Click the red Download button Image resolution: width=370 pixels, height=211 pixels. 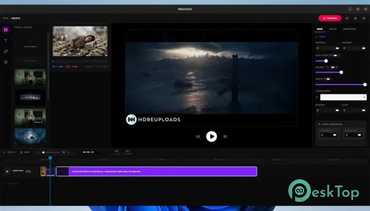[330, 18]
